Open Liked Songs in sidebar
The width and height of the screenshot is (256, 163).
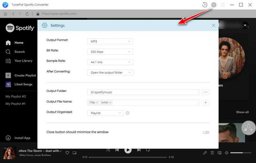coord(19,84)
